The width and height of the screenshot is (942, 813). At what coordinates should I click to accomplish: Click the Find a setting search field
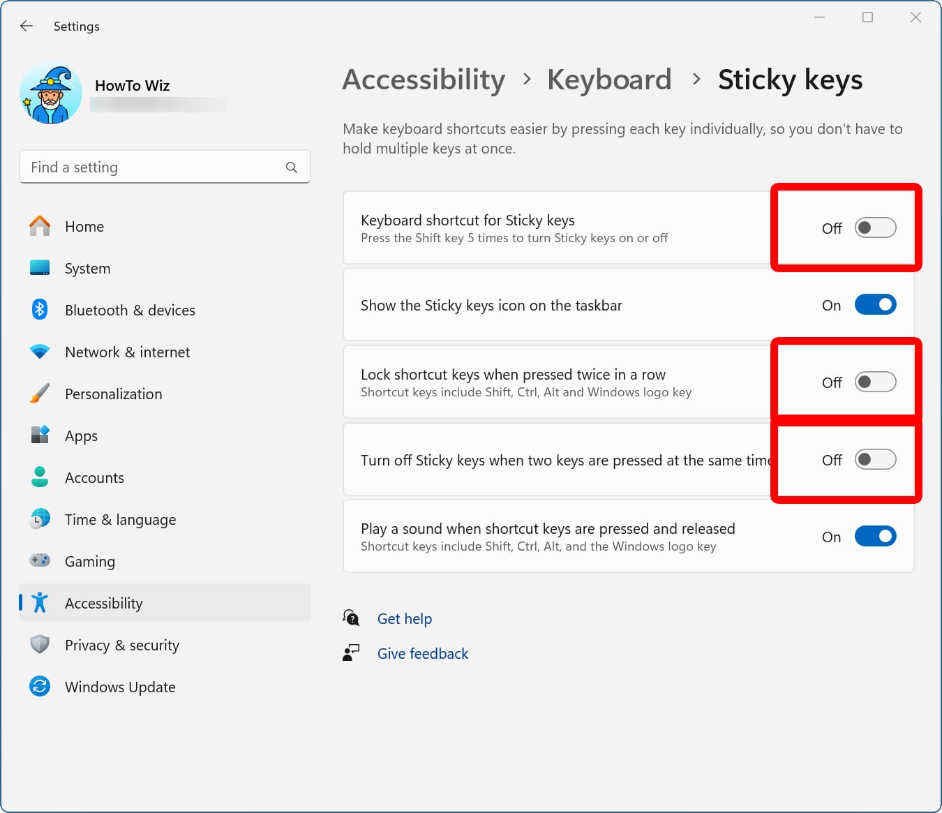154,167
